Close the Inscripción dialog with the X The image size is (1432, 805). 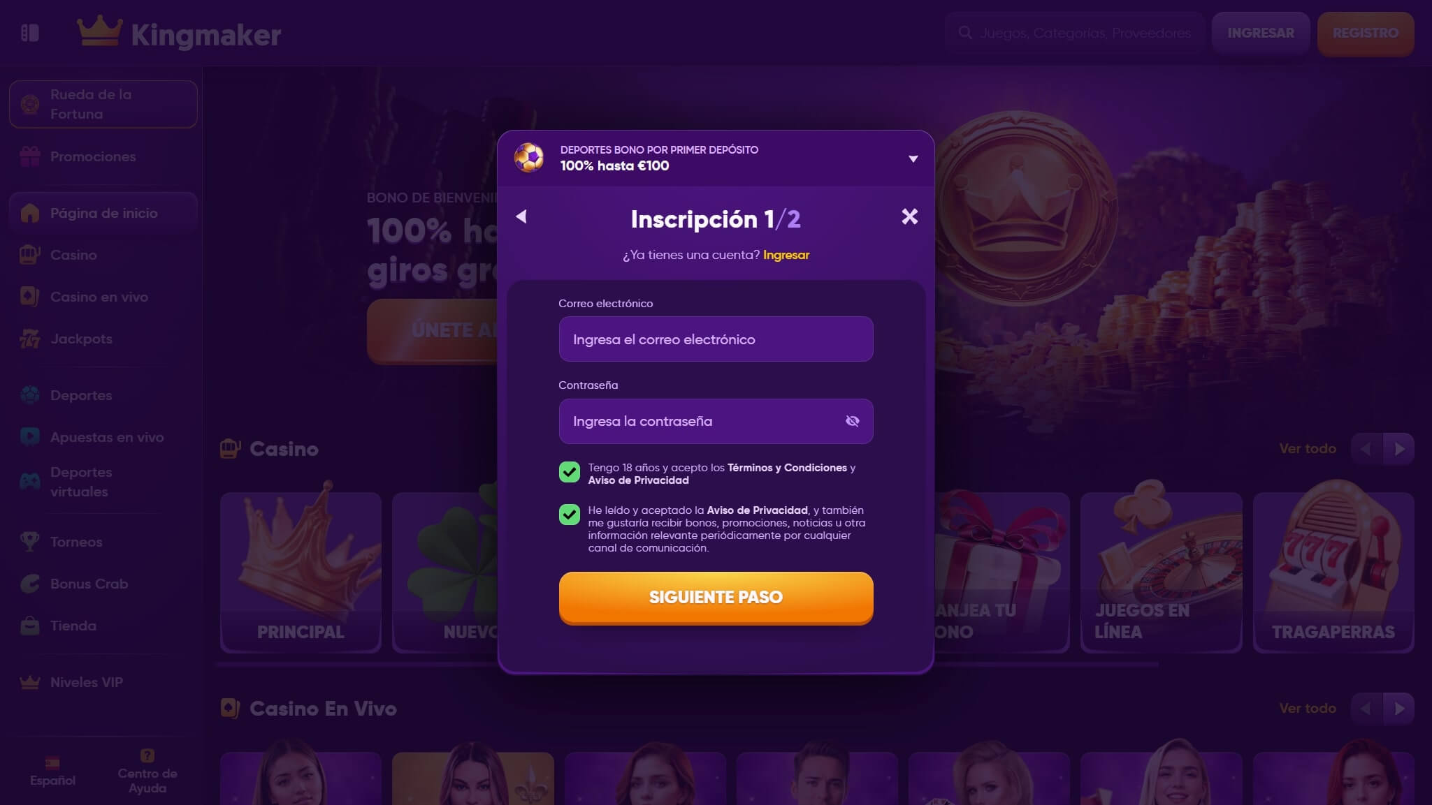click(x=909, y=216)
